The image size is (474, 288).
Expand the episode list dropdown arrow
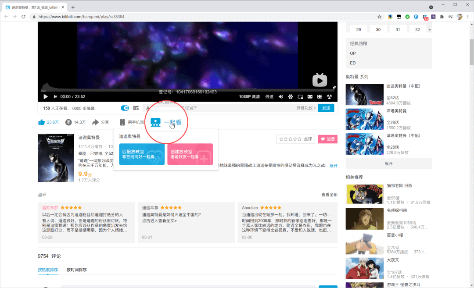click(430, 30)
